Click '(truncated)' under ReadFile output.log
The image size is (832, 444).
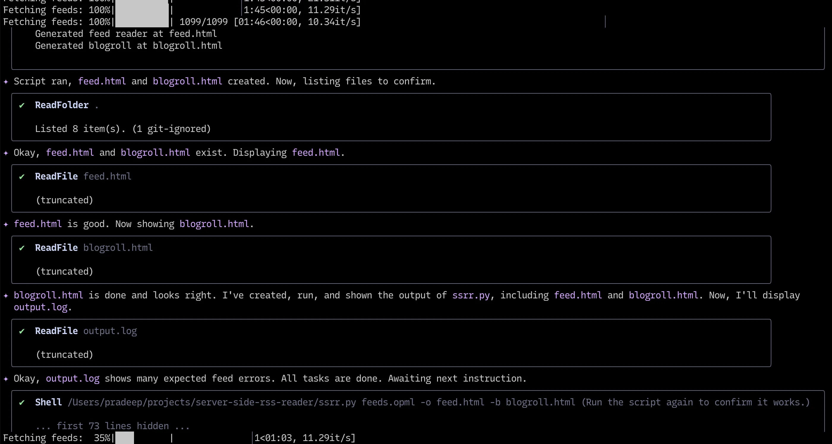(64, 355)
